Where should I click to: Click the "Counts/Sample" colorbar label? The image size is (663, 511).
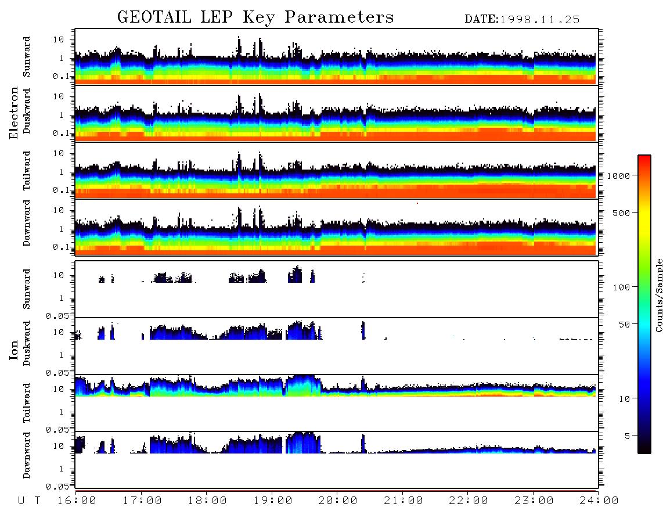(x=658, y=295)
